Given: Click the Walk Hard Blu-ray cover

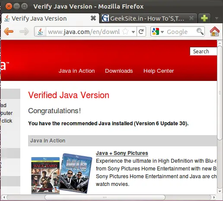Looking at the screenshot, I should pyautogui.click(x=45, y=176).
